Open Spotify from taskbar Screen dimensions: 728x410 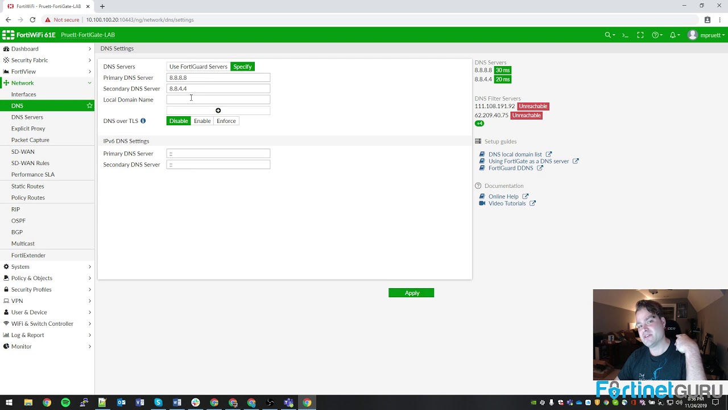[x=65, y=403]
